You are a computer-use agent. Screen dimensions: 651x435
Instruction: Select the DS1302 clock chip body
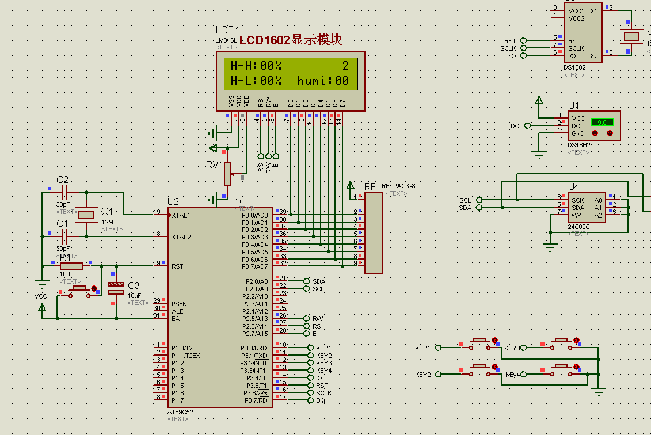583,32
